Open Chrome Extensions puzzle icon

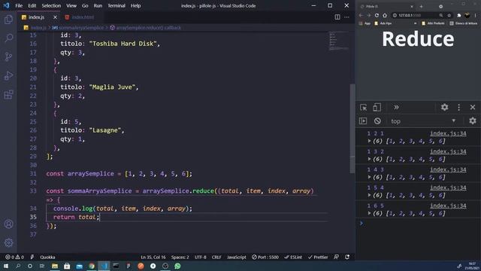459,15
